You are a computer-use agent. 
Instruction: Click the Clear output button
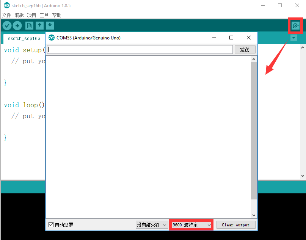pyautogui.click(x=236, y=225)
